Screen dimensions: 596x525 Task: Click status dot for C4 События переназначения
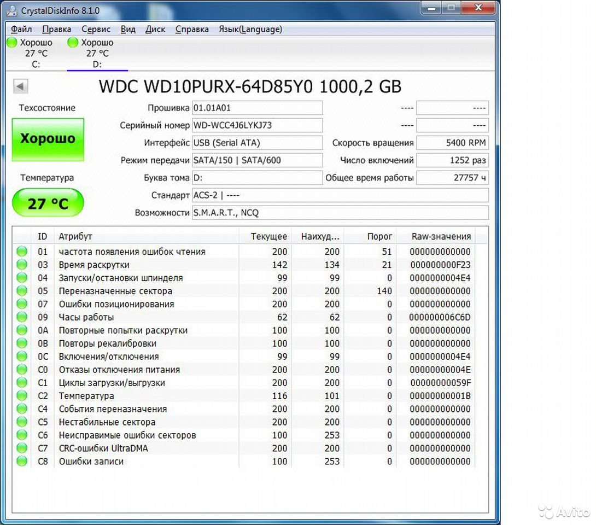[22, 409]
